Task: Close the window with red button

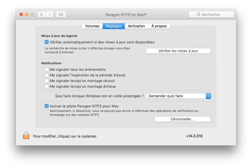Action: pos(21,14)
